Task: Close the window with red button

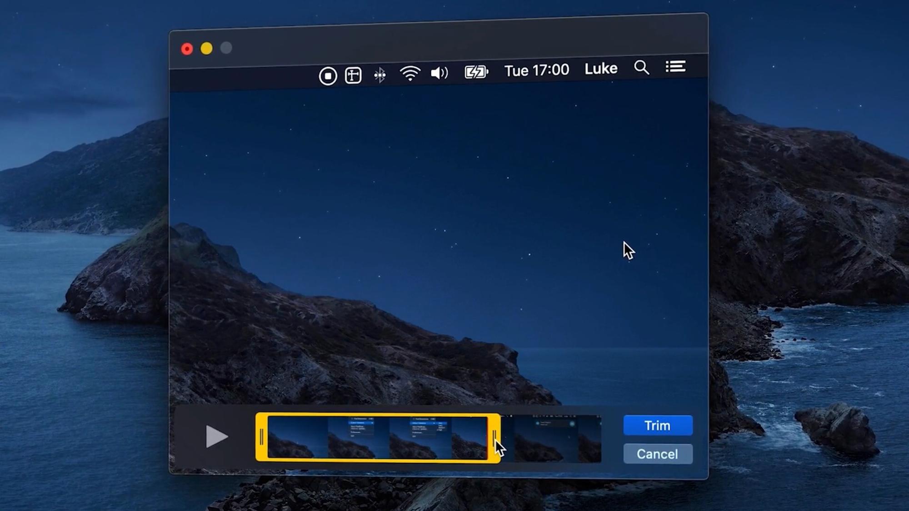Action: [x=187, y=49]
